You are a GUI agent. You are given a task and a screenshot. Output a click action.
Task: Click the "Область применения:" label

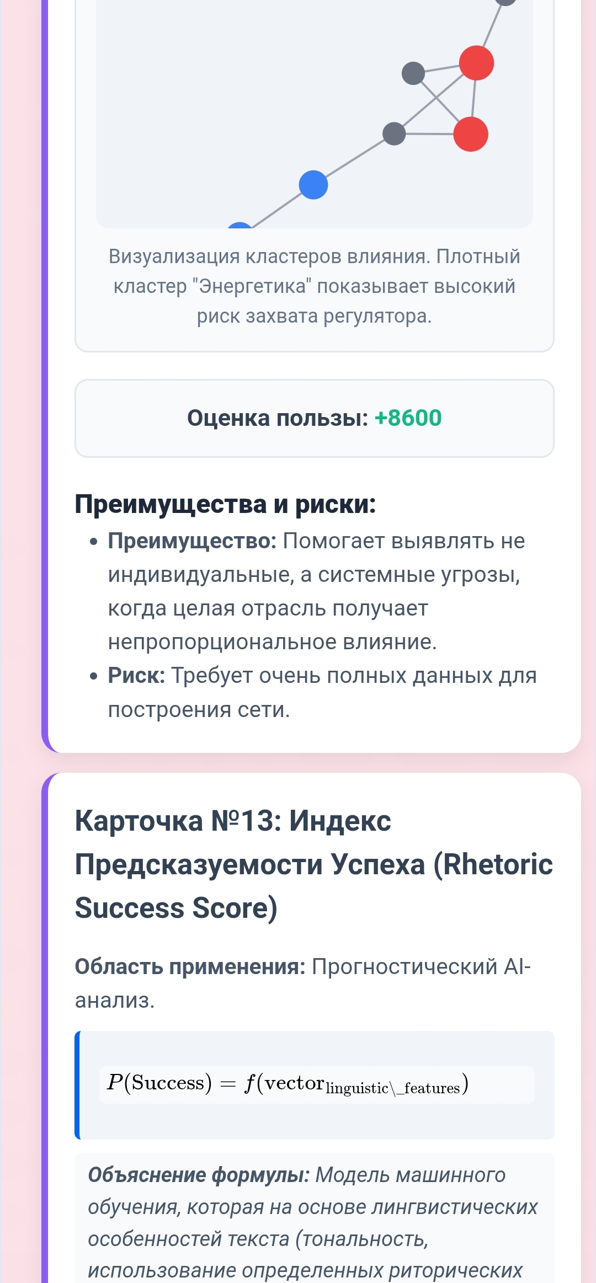click(x=190, y=966)
